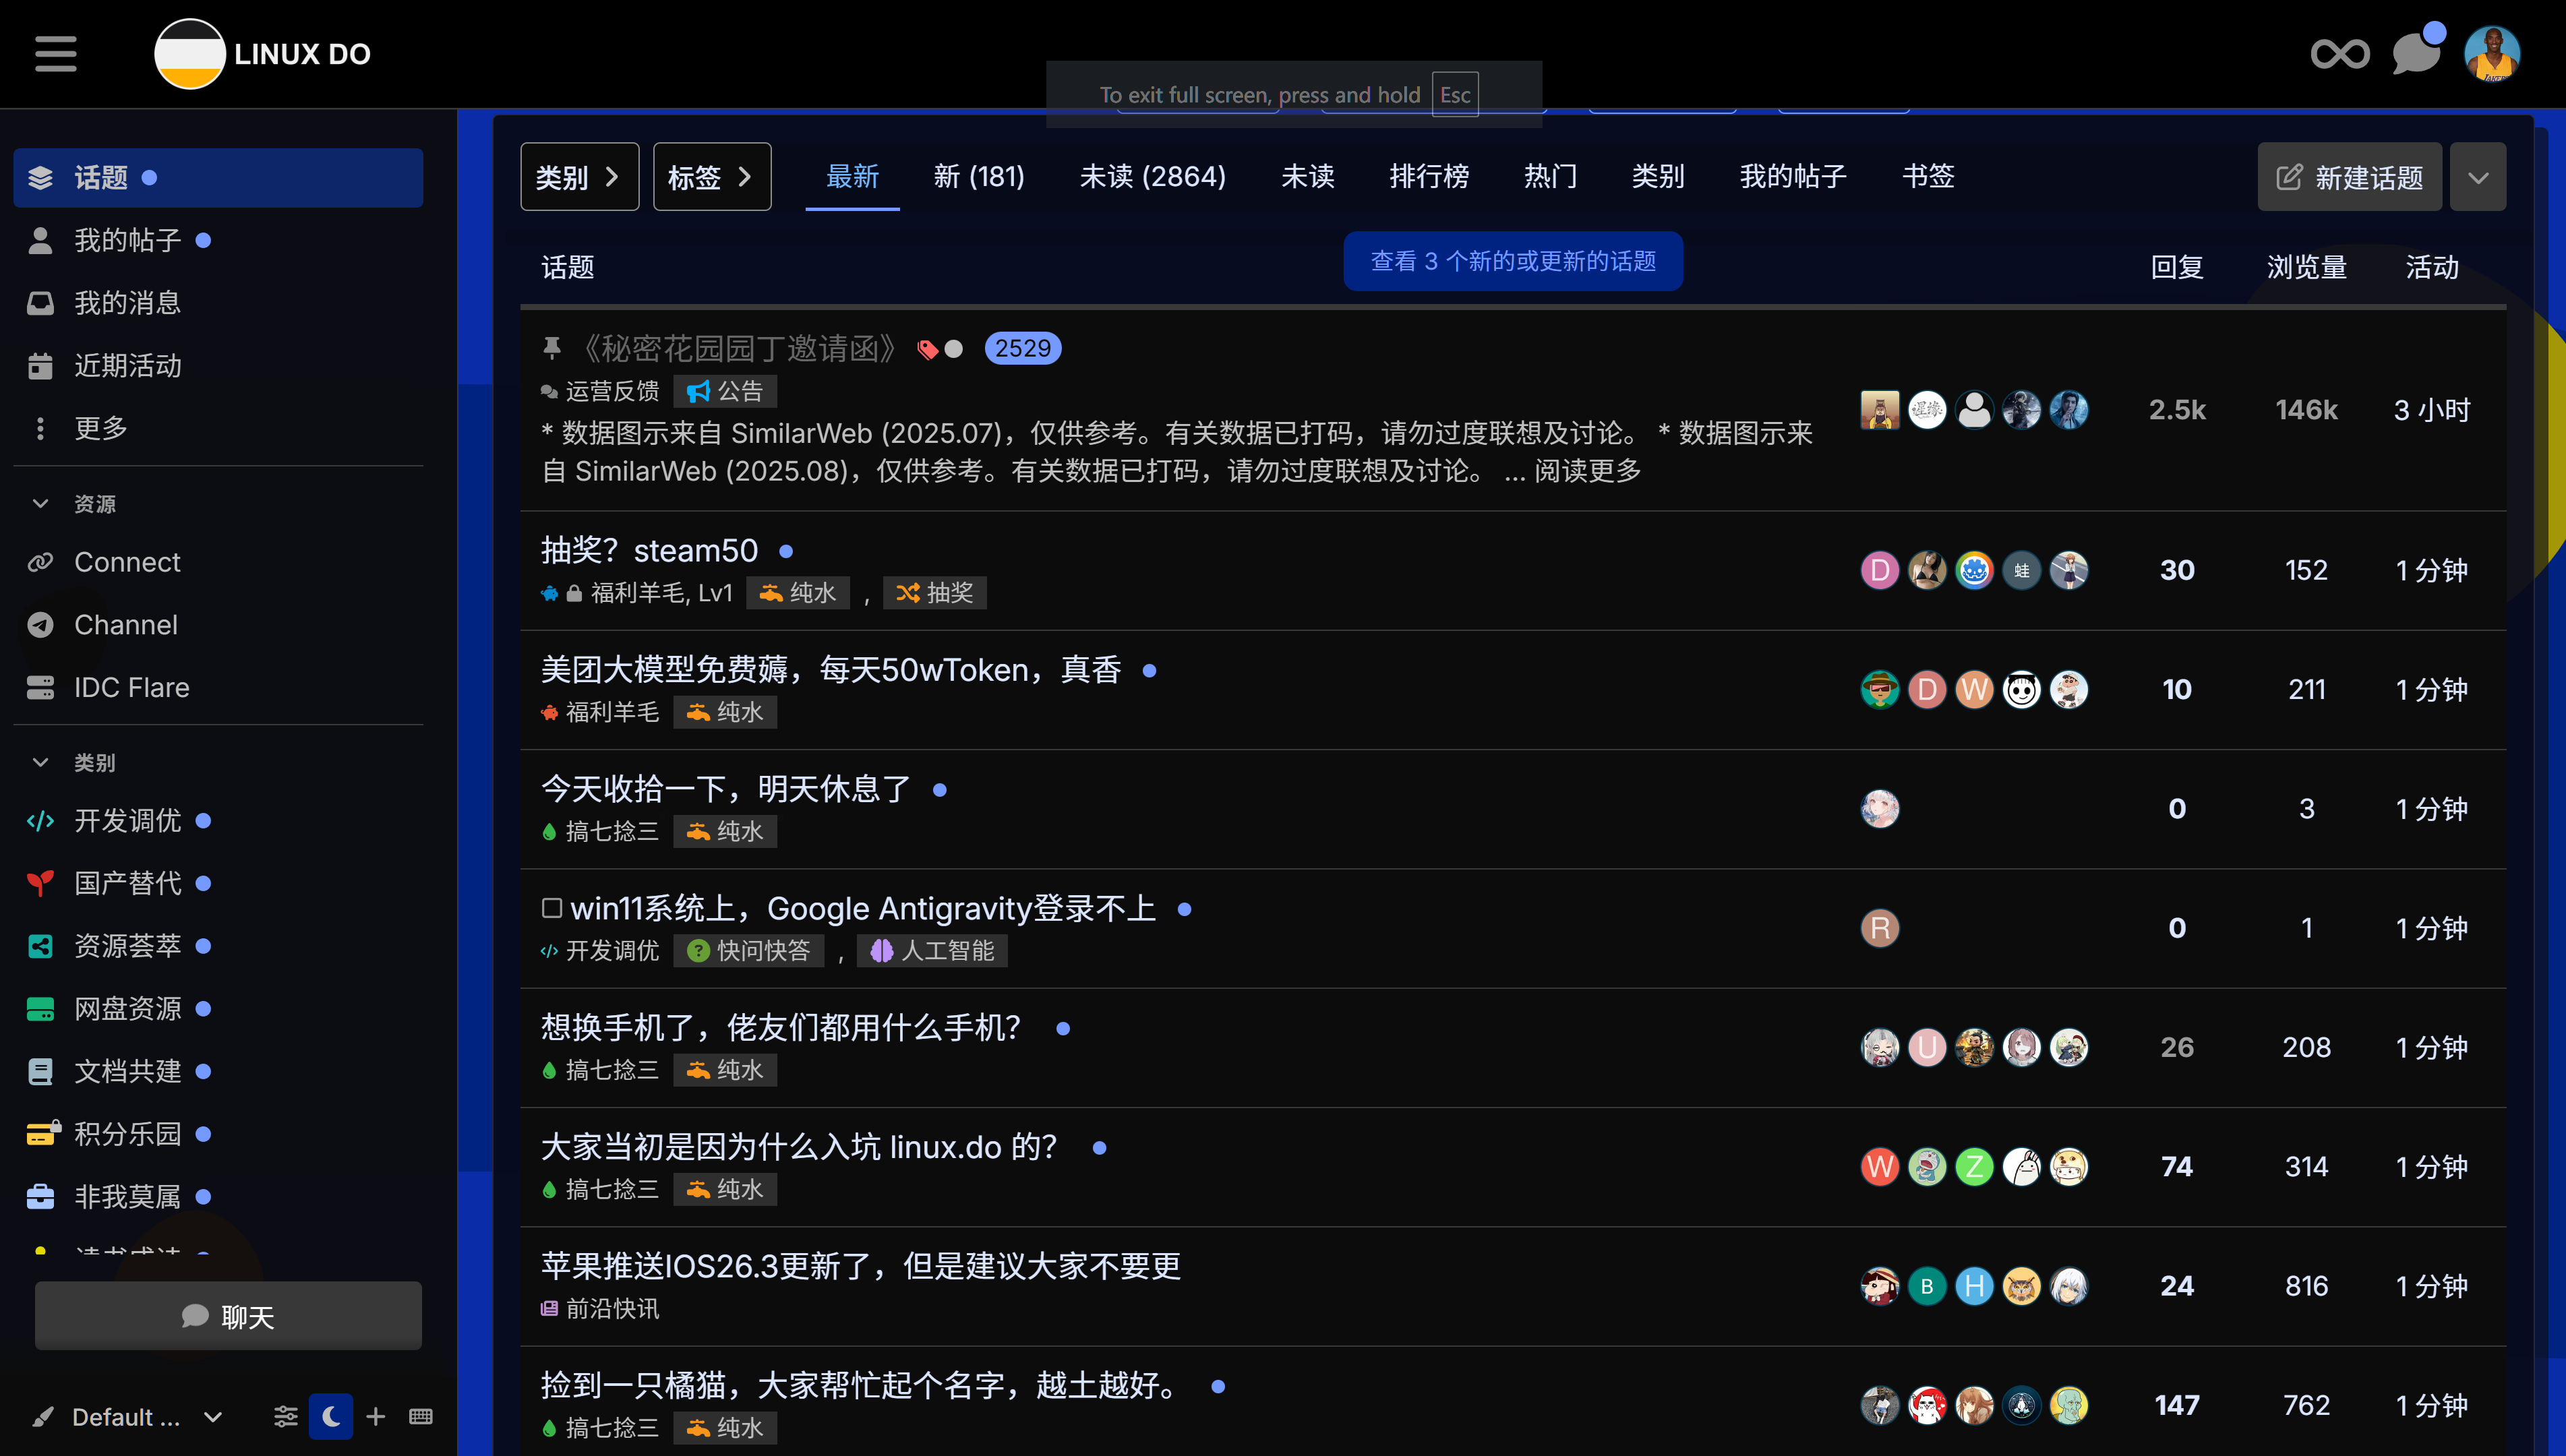Click the plus icon in the sidebar footer

[x=376, y=1416]
